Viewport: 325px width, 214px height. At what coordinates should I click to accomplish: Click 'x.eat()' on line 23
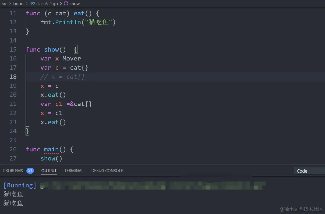[x=53, y=122]
